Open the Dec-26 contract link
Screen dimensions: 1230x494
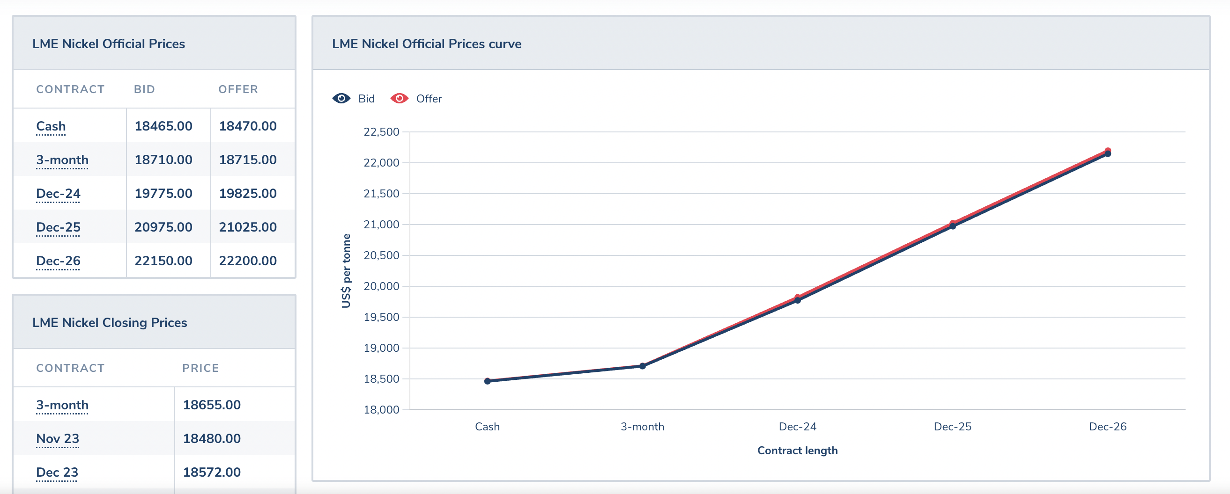[58, 261]
